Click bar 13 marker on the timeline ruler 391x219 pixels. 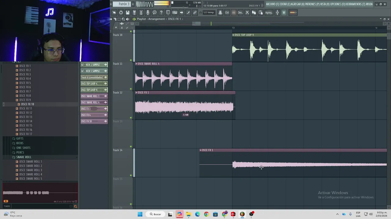pos(233,28)
